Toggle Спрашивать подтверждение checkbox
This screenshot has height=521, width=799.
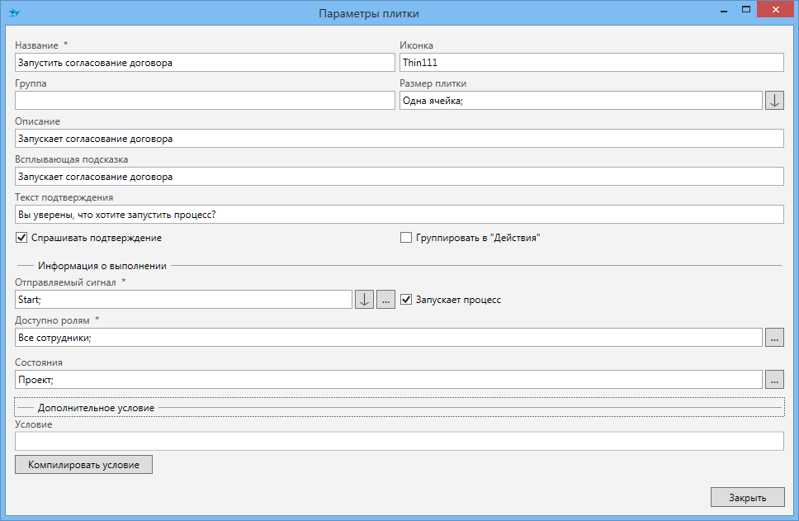[x=21, y=238]
